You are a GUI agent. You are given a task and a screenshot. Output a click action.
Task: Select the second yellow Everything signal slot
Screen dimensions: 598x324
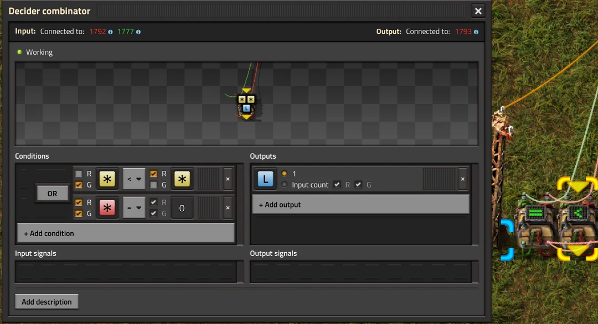click(x=182, y=179)
